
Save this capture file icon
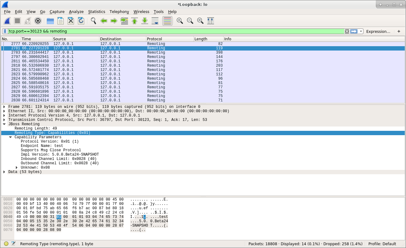pos(61,21)
